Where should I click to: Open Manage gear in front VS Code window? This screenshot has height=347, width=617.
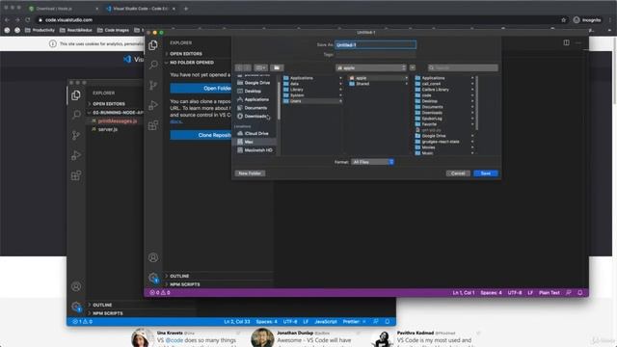153,278
